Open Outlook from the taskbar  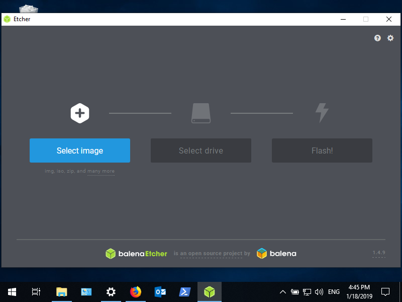pyautogui.click(x=160, y=291)
